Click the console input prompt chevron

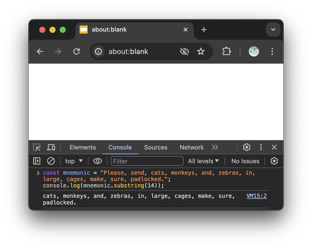coord(38,173)
